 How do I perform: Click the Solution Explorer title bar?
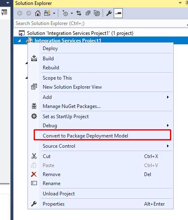(x=101, y=3)
